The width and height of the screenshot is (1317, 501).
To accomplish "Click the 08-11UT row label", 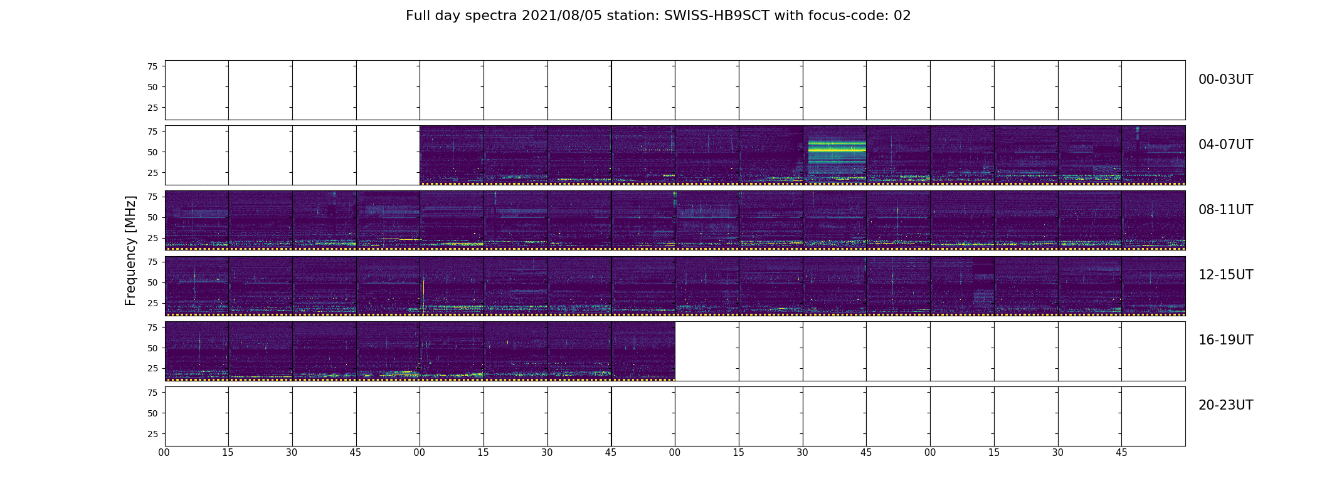I will point(1225,210).
